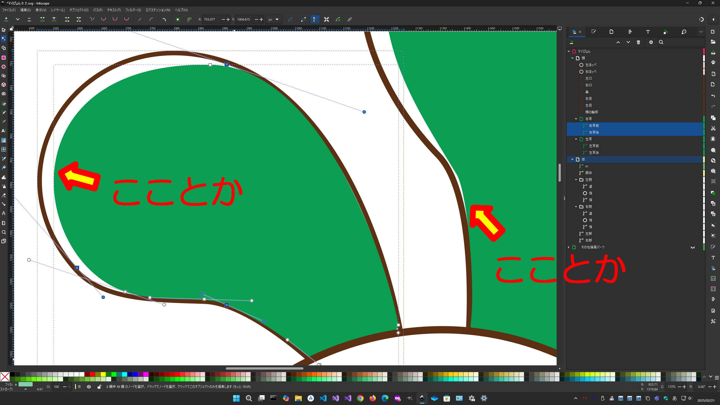Toggle the status bar layer lock icon
Screen dimensions: 720x405
99,387
